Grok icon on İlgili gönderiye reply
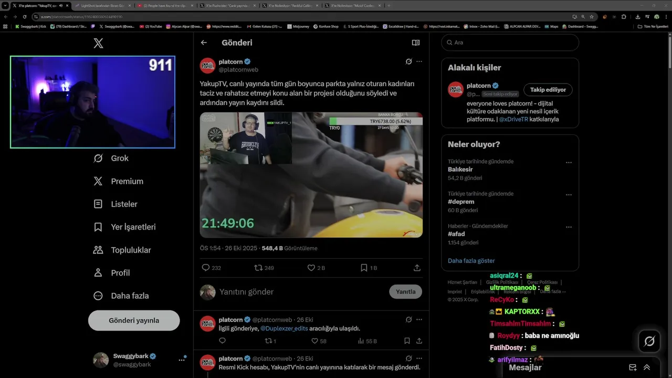Viewport: 672px width, 378px height. [408, 320]
